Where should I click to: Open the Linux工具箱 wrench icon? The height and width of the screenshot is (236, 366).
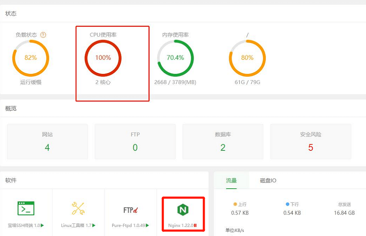tap(78, 208)
